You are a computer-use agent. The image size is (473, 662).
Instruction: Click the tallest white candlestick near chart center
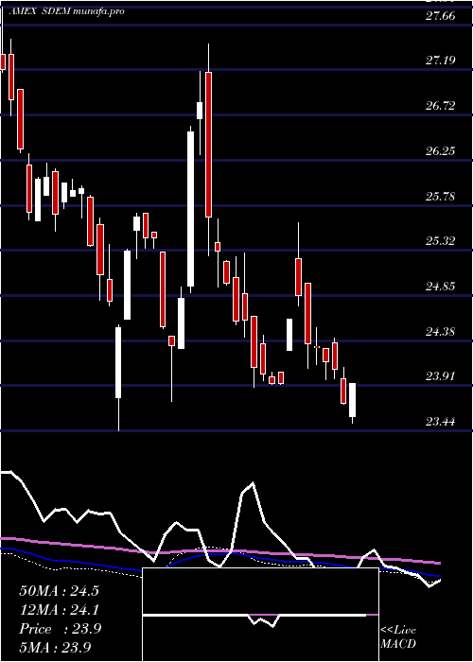(191, 209)
